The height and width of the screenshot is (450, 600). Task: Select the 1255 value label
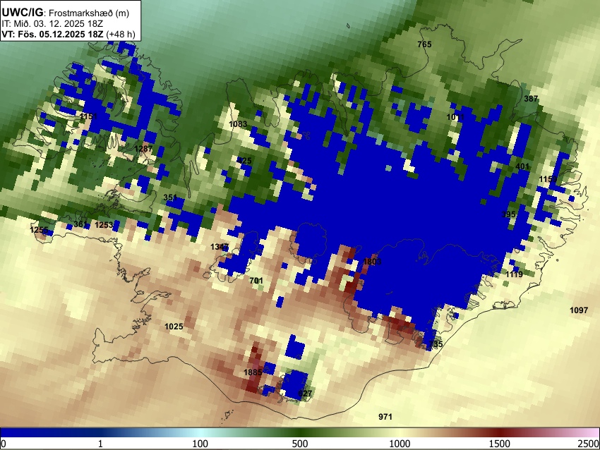pyautogui.click(x=39, y=230)
